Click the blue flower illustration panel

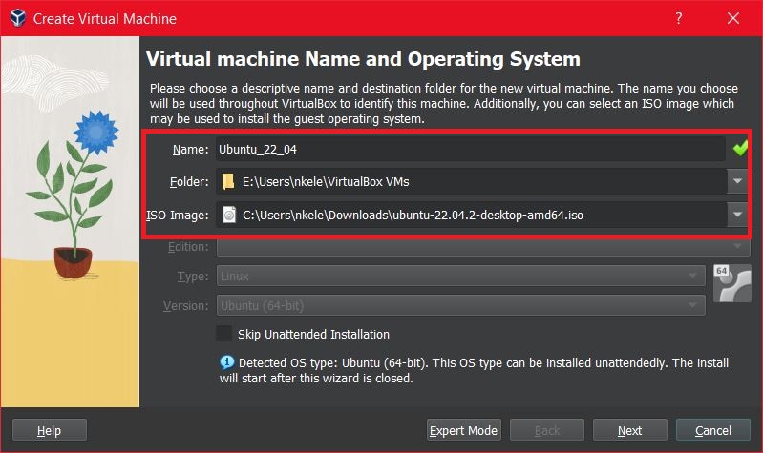[x=70, y=221]
